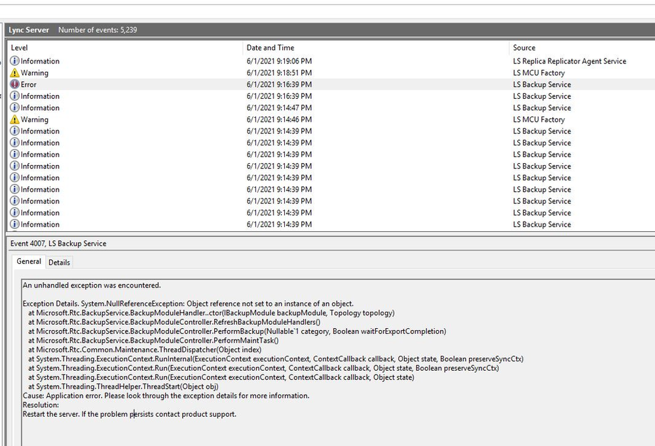Click the information icon in the bottom event row
Viewport: 655px width, 446px height.
click(x=15, y=225)
